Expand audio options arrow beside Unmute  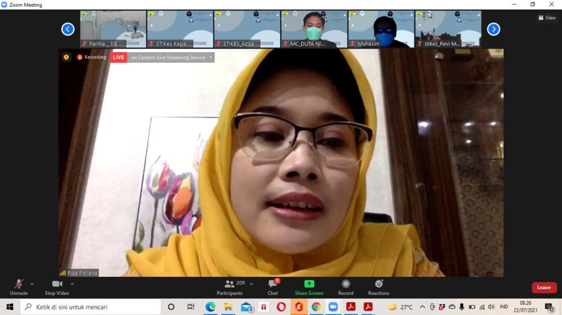32,284
